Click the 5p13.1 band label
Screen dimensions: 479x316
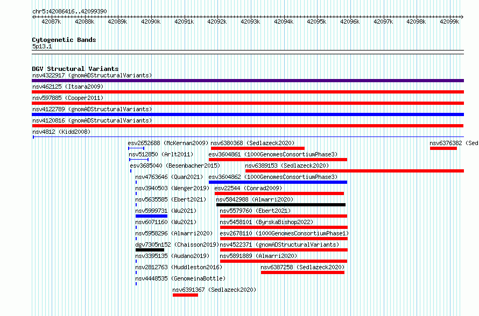pos(42,46)
